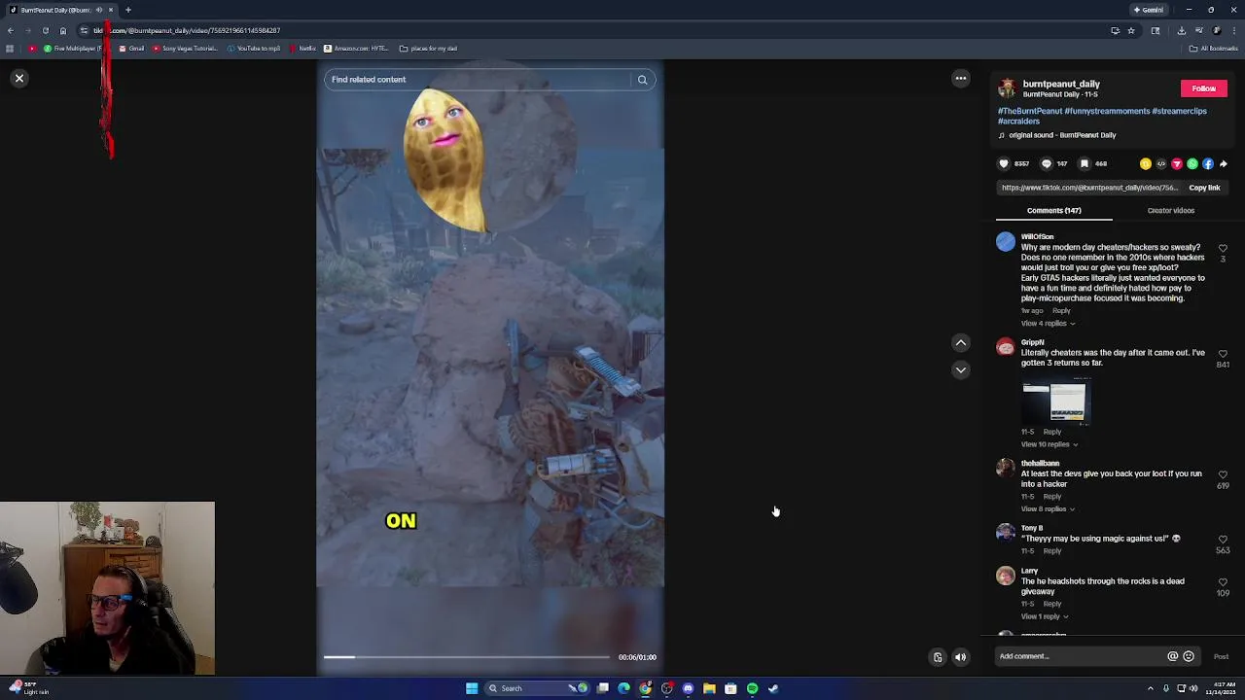
Task: Show hidden system tray icons
Action: pyautogui.click(x=1153, y=688)
